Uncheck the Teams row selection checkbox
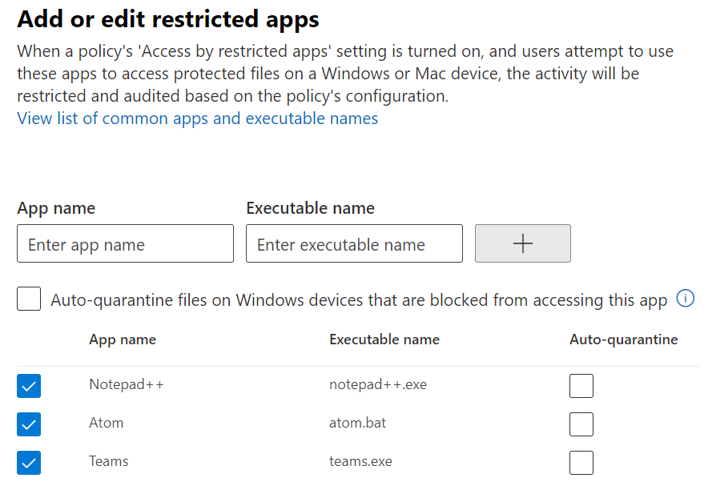Screen dimensions: 712x482 (29, 463)
